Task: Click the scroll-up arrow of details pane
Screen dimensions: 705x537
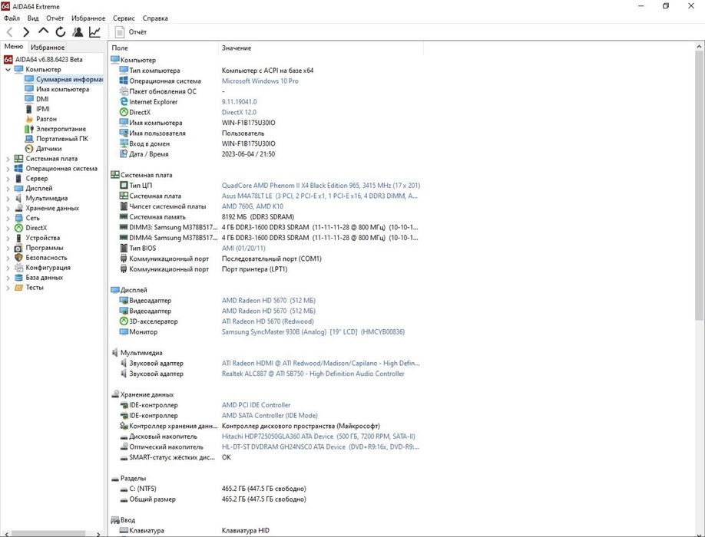Action: tap(699, 46)
